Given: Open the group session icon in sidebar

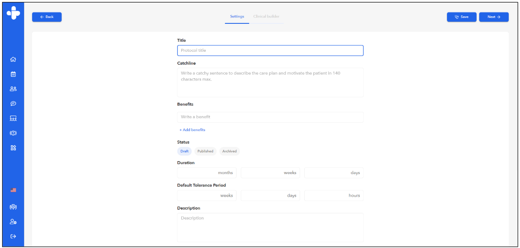Looking at the screenshot, I should tap(13, 119).
